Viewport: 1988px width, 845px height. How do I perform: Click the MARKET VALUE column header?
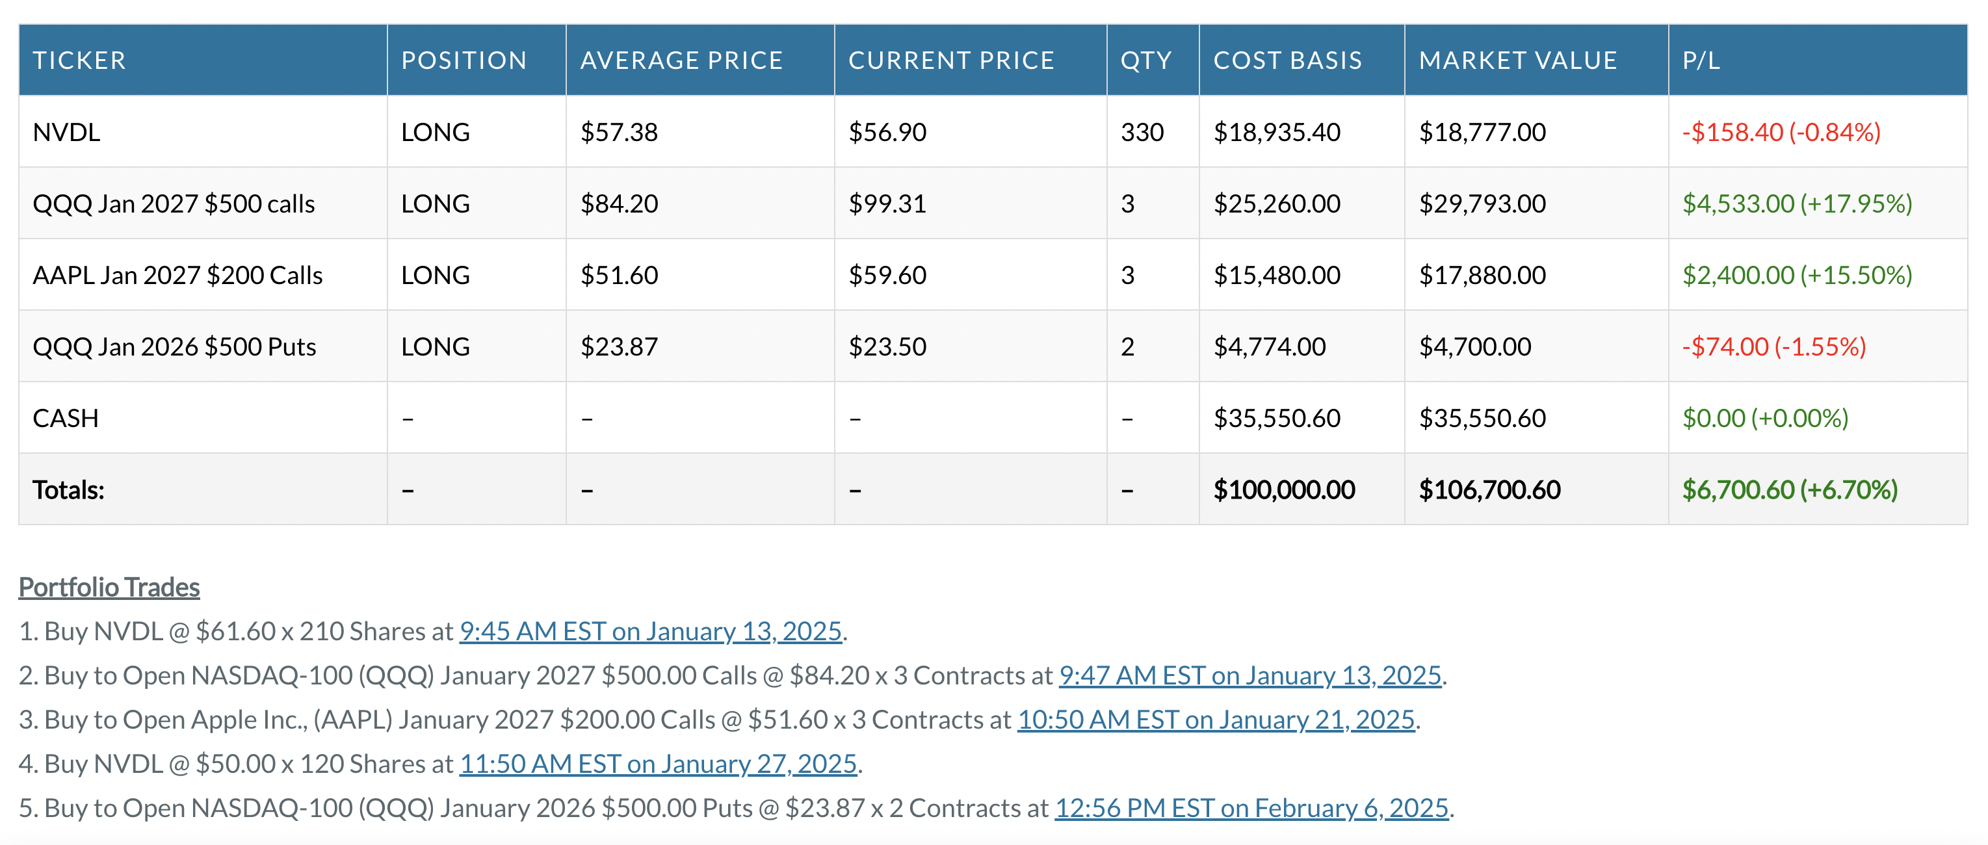[x=1517, y=60]
